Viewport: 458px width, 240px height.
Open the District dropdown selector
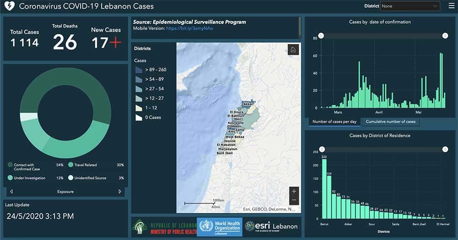click(409, 6)
